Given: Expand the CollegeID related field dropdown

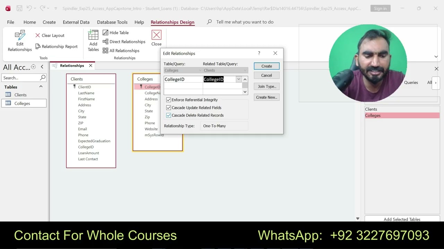Looking at the screenshot, I should click(x=239, y=79).
